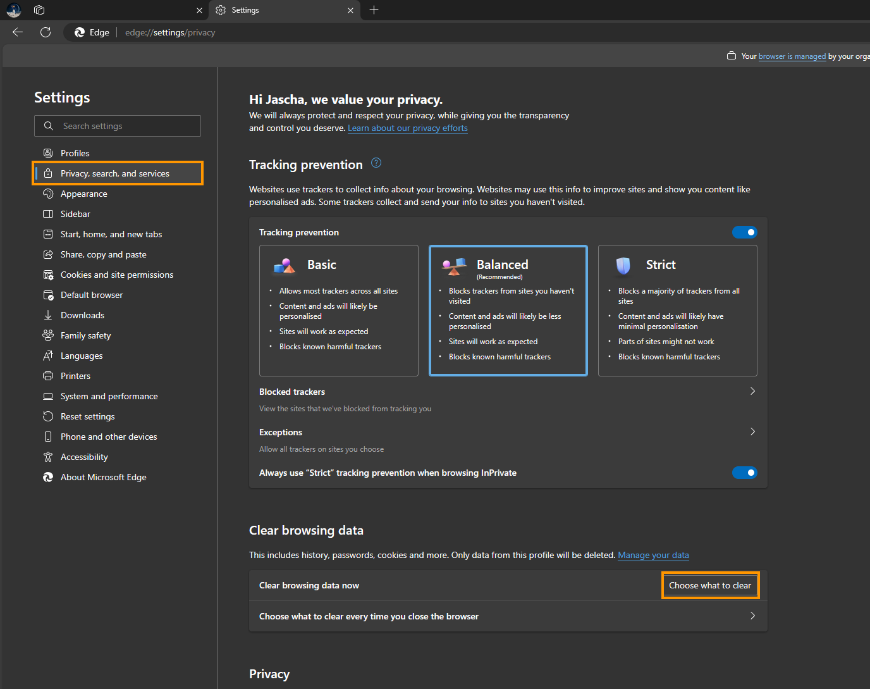Click the Printers icon
The width and height of the screenshot is (870, 689).
coord(48,376)
